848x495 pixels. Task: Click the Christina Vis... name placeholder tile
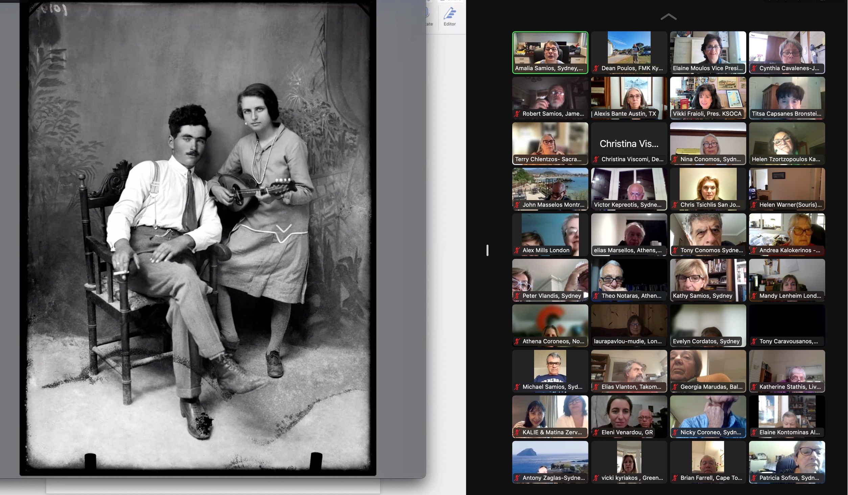[x=629, y=144]
